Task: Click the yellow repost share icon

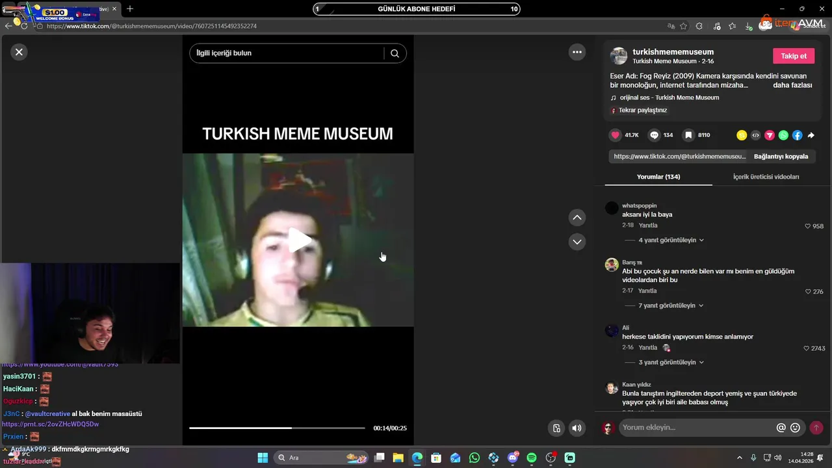Action: point(742,135)
